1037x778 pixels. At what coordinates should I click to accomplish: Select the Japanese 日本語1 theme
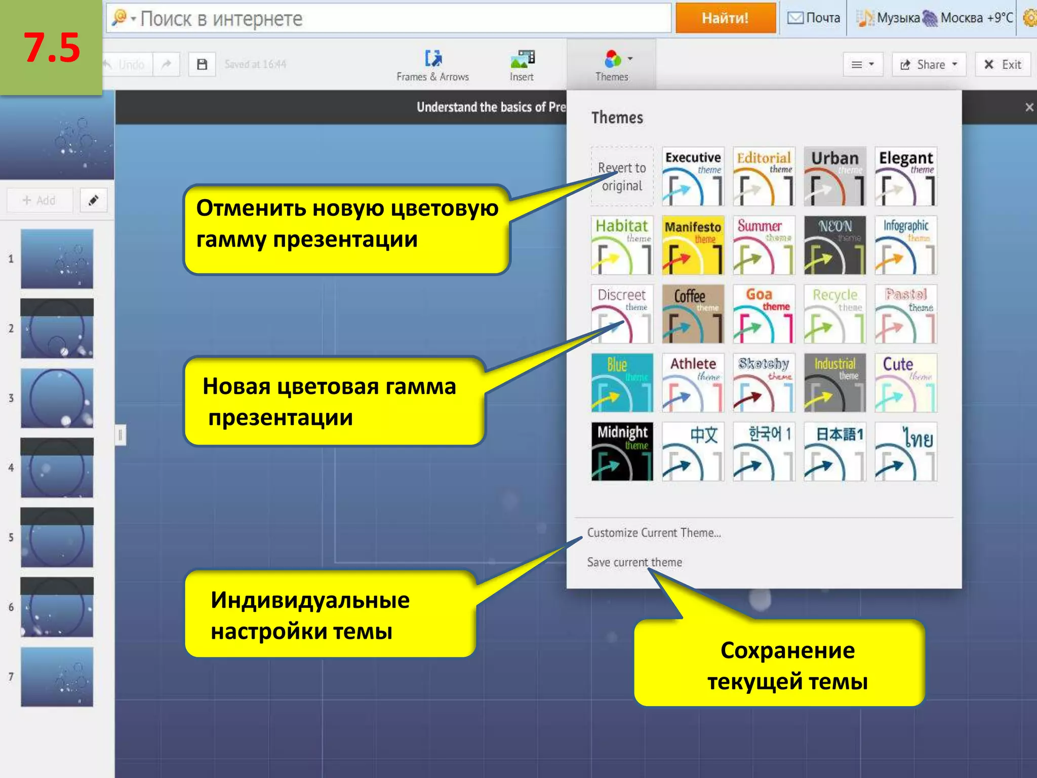pyautogui.click(x=834, y=452)
